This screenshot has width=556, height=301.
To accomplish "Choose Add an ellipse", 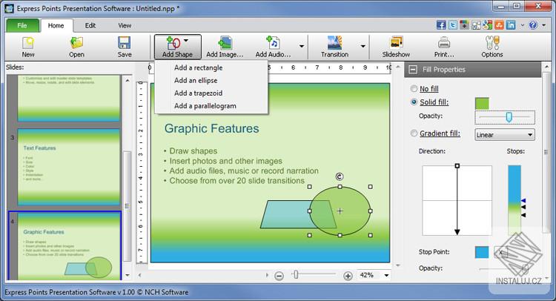I will click(x=211, y=81).
